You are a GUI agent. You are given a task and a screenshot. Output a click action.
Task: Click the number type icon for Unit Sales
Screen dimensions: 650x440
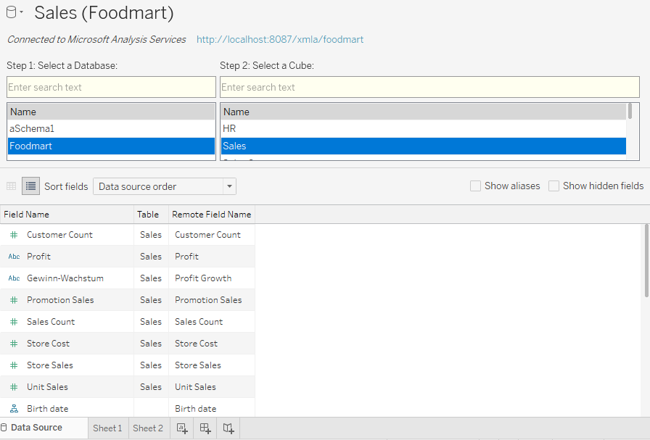(x=14, y=387)
